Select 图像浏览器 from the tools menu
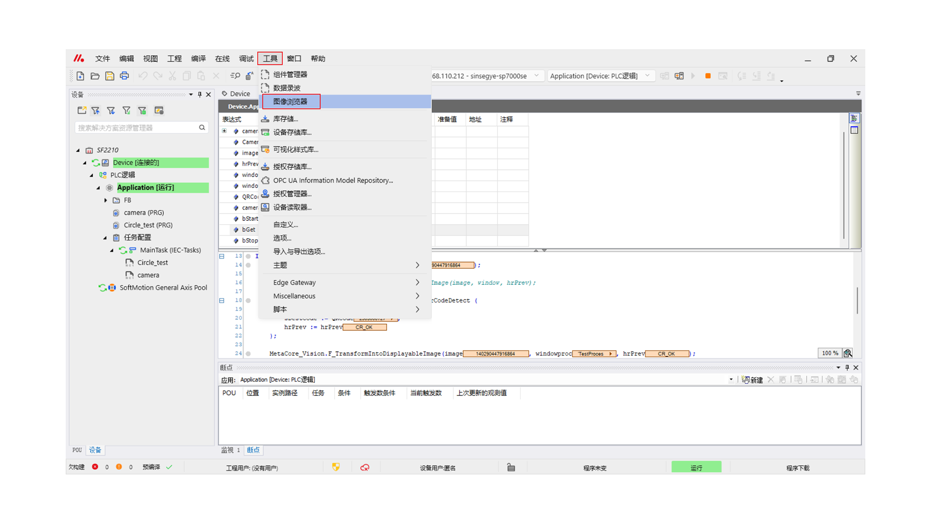Screen dimensions: 931x524 (x=290, y=101)
